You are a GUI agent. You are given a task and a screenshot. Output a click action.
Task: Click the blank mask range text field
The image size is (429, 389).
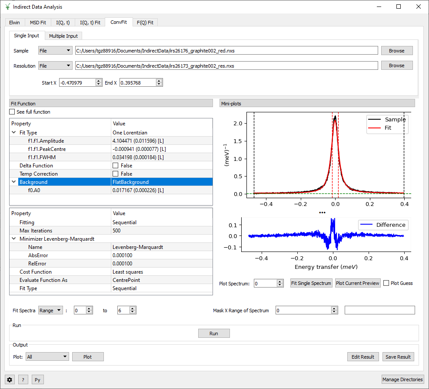pyautogui.click(x=379, y=310)
